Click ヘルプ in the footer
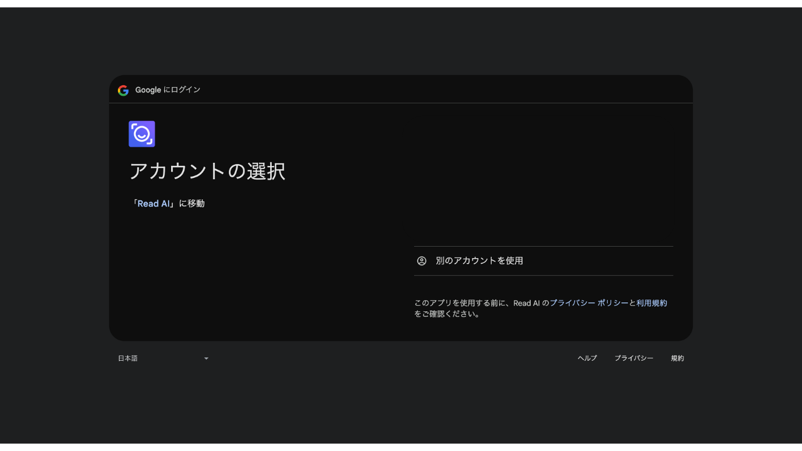The height and width of the screenshot is (451, 802). [x=586, y=358]
